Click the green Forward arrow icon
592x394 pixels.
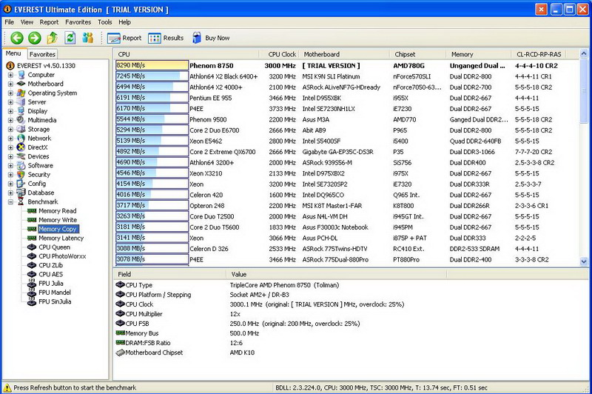[x=35, y=38]
